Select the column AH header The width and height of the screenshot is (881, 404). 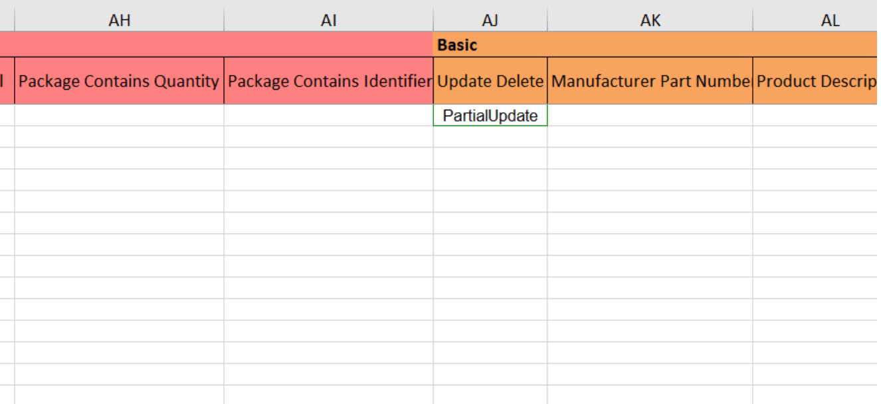click(x=119, y=21)
